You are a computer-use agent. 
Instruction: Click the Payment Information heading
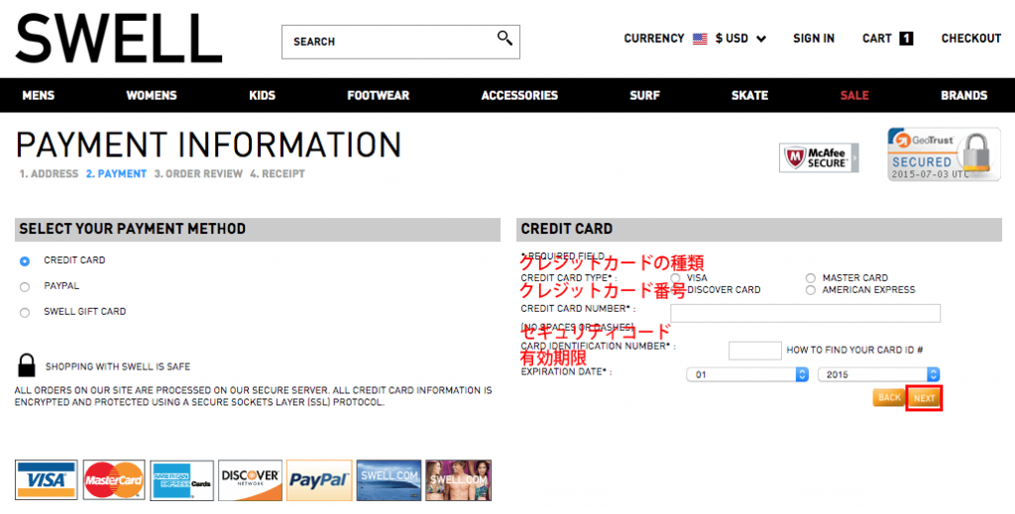(x=208, y=145)
